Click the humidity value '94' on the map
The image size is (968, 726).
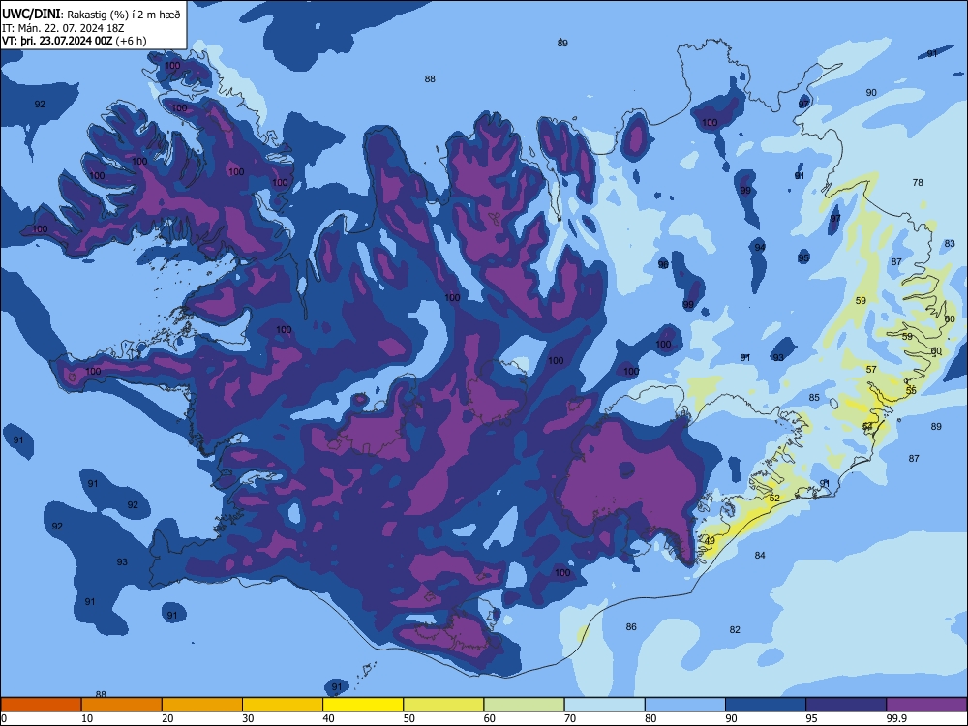pos(760,248)
